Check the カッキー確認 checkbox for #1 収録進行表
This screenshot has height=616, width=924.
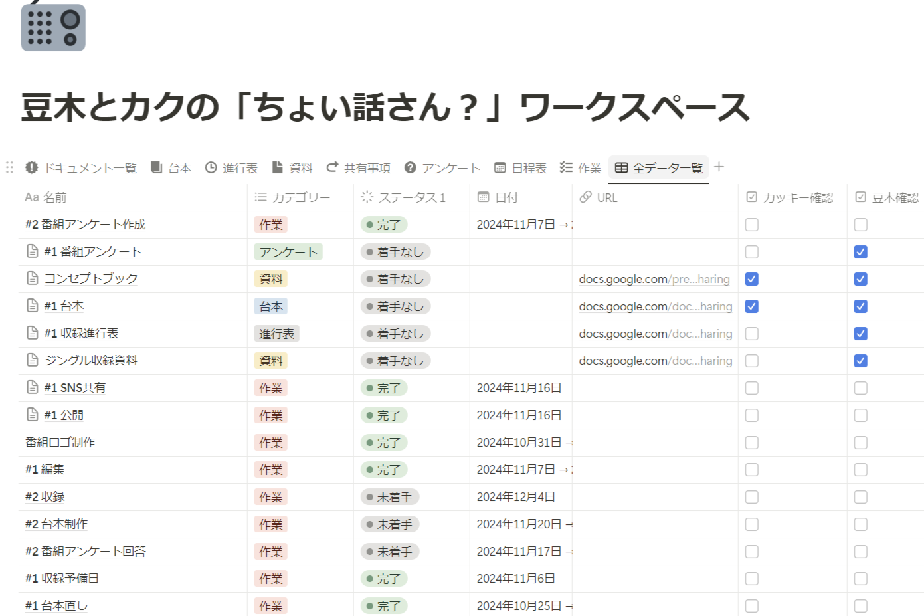(751, 333)
